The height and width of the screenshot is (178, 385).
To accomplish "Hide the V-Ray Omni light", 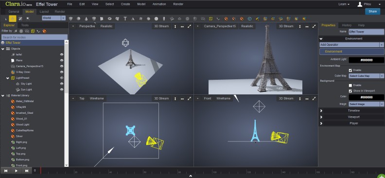I will click(x=62, y=72).
